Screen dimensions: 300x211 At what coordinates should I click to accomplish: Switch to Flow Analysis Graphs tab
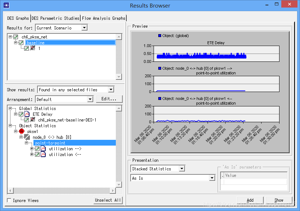click(104, 18)
